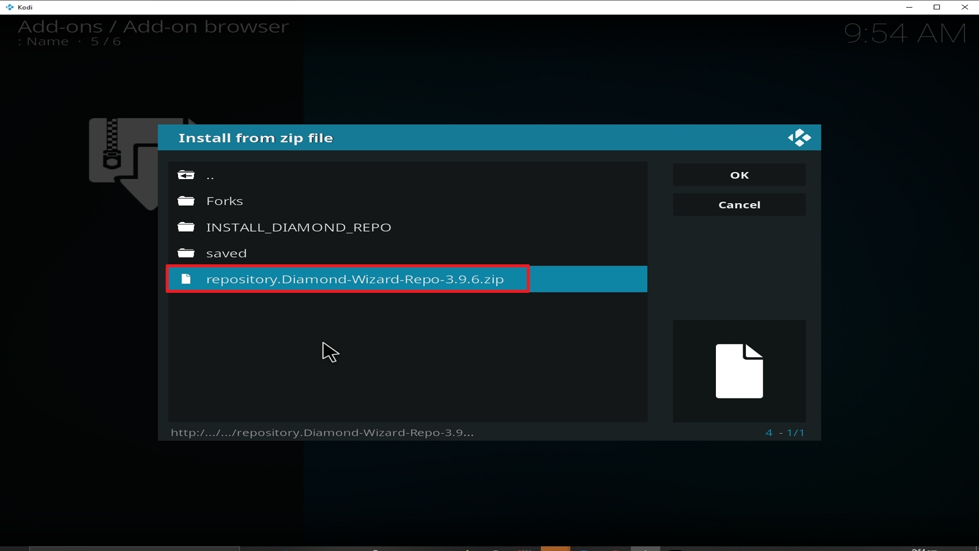The width and height of the screenshot is (979, 551).
Task: Click the large file preview thumbnail
Action: pos(739,371)
